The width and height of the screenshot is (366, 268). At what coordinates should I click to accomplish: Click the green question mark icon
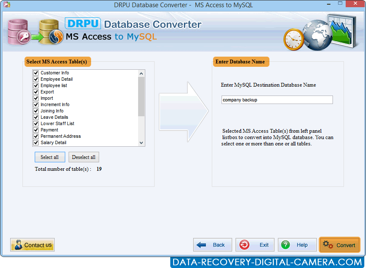tap(286, 245)
